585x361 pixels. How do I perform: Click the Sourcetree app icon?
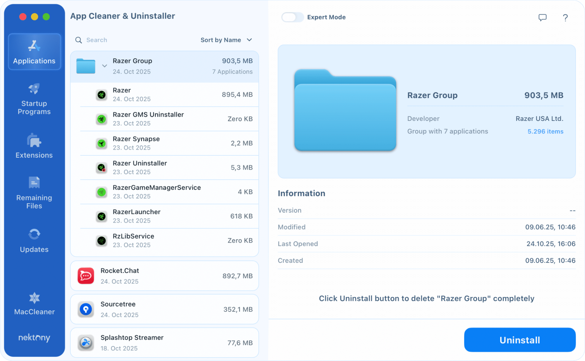point(86,309)
